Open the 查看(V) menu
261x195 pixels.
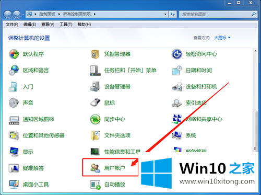coord(48,25)
